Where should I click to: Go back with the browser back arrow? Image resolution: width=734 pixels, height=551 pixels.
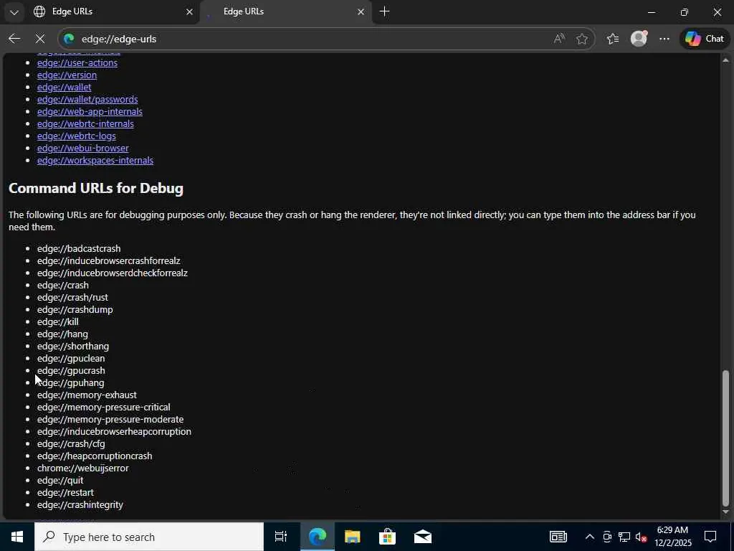[14, 39]
